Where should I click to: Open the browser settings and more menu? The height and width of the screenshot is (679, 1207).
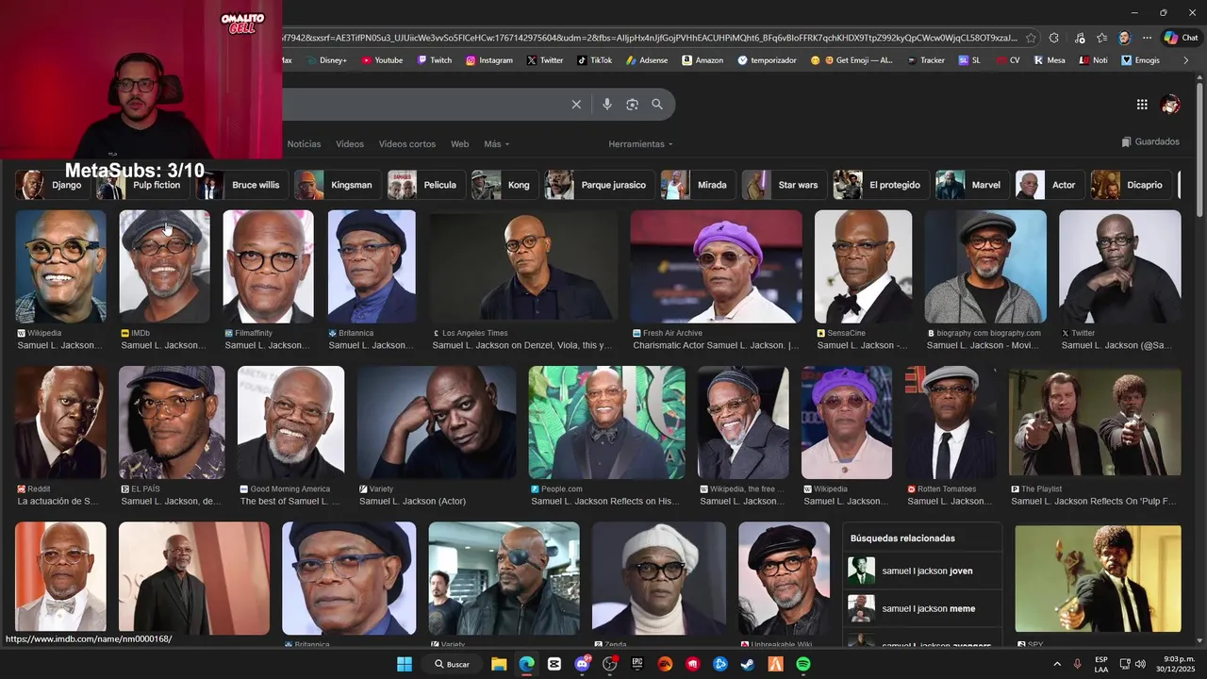tap(1147, 38)
